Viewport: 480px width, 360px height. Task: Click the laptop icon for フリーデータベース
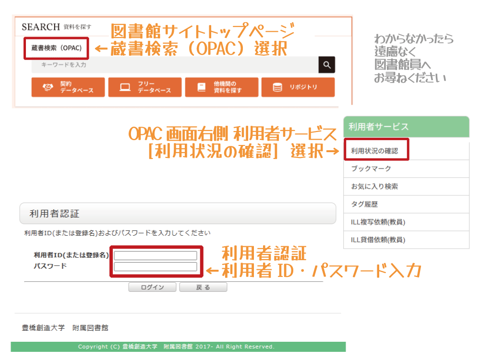pos(125,87)
